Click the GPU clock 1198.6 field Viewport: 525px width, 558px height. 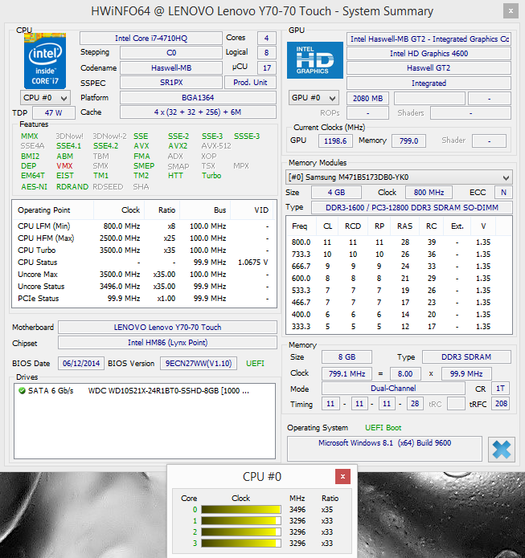(335, 141)
